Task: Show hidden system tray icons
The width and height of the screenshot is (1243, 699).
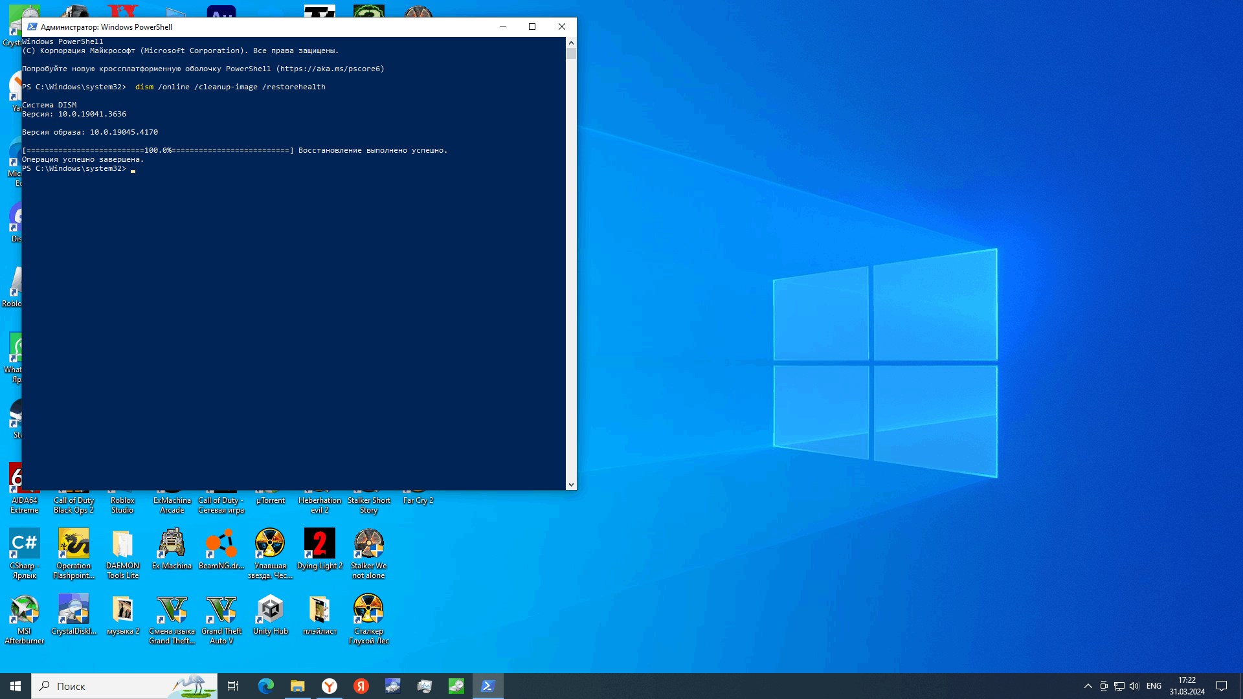Action: click(1088, 686)
